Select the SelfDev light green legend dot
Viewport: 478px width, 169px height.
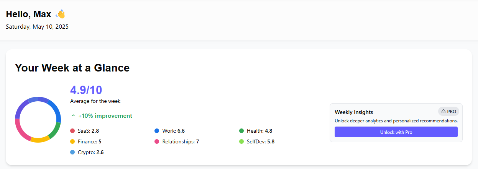point(241,141)
